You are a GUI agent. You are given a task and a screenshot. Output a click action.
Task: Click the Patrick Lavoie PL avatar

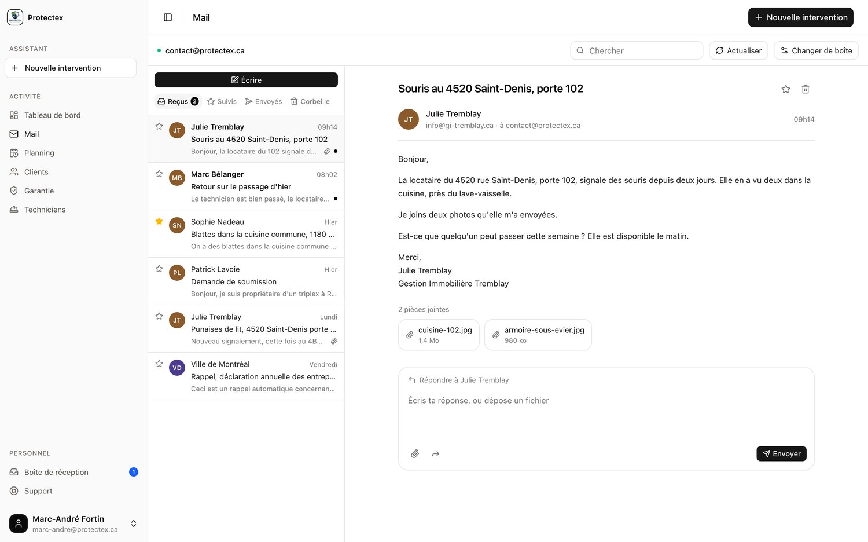[x=177, y=273]
